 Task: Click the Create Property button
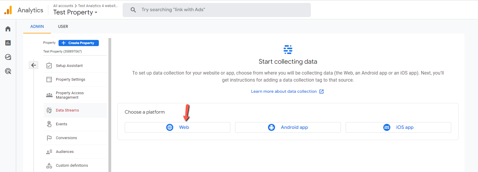[79, 43]
